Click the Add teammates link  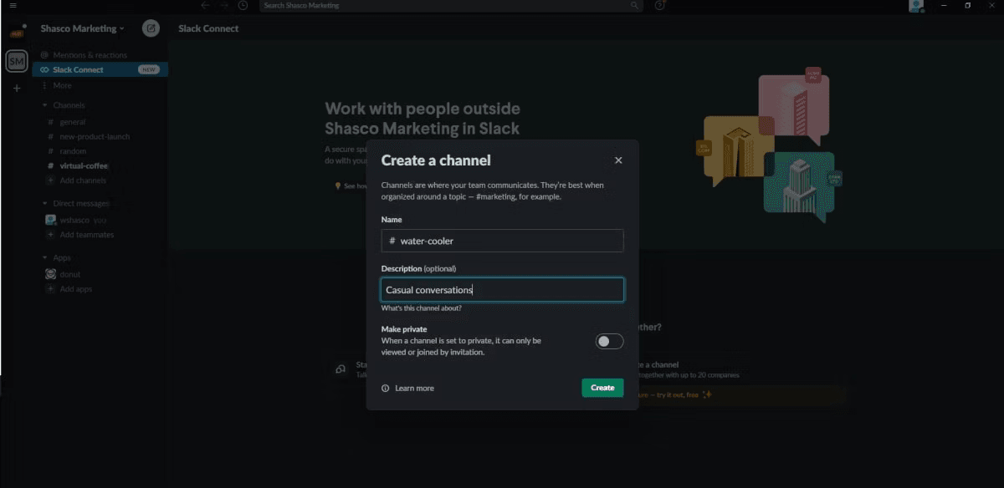(87, 235)
